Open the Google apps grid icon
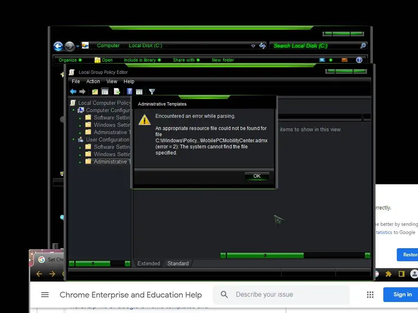 pyautogui.click(x=370, y=295)
